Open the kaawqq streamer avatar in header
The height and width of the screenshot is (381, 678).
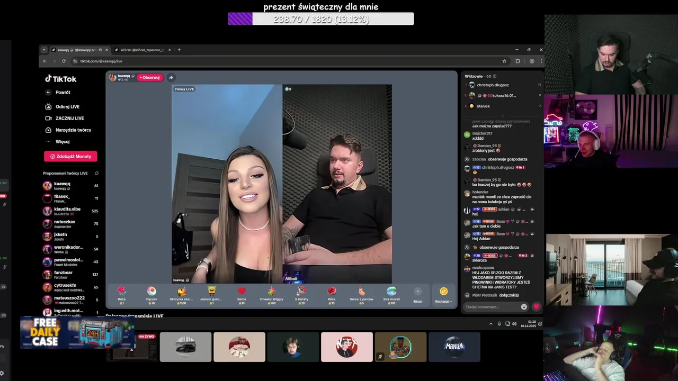click(x=112, y=77)
